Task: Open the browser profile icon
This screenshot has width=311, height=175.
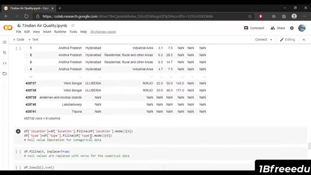Action: 294,16
